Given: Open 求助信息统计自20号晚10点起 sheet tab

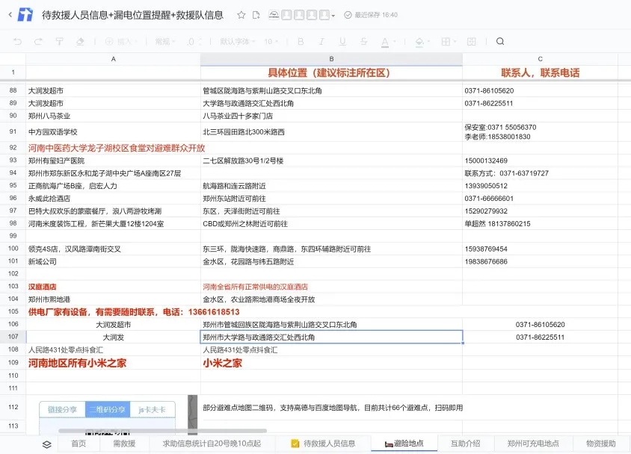Looking at the screenshot, I should pos(212,444).
